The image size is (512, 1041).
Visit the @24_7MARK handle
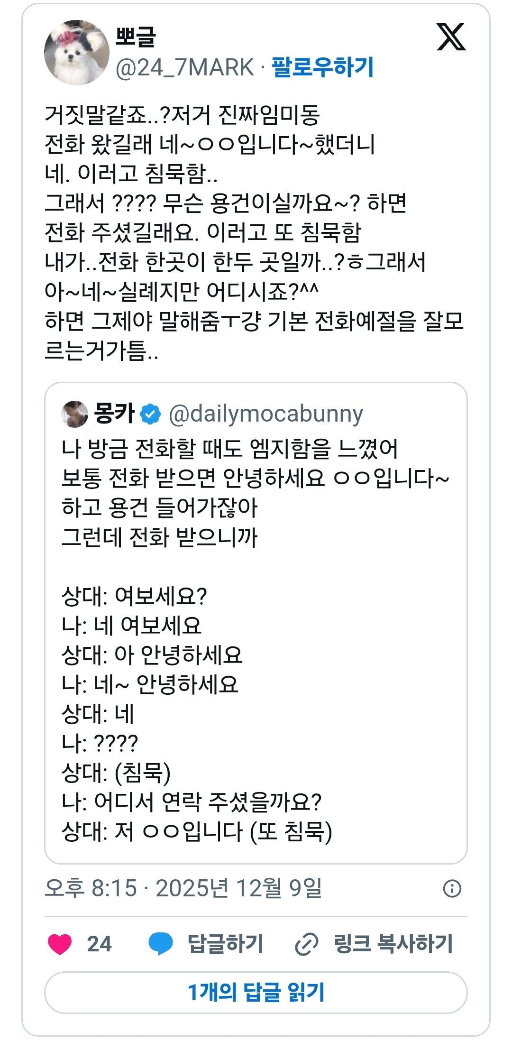point(185,67)
